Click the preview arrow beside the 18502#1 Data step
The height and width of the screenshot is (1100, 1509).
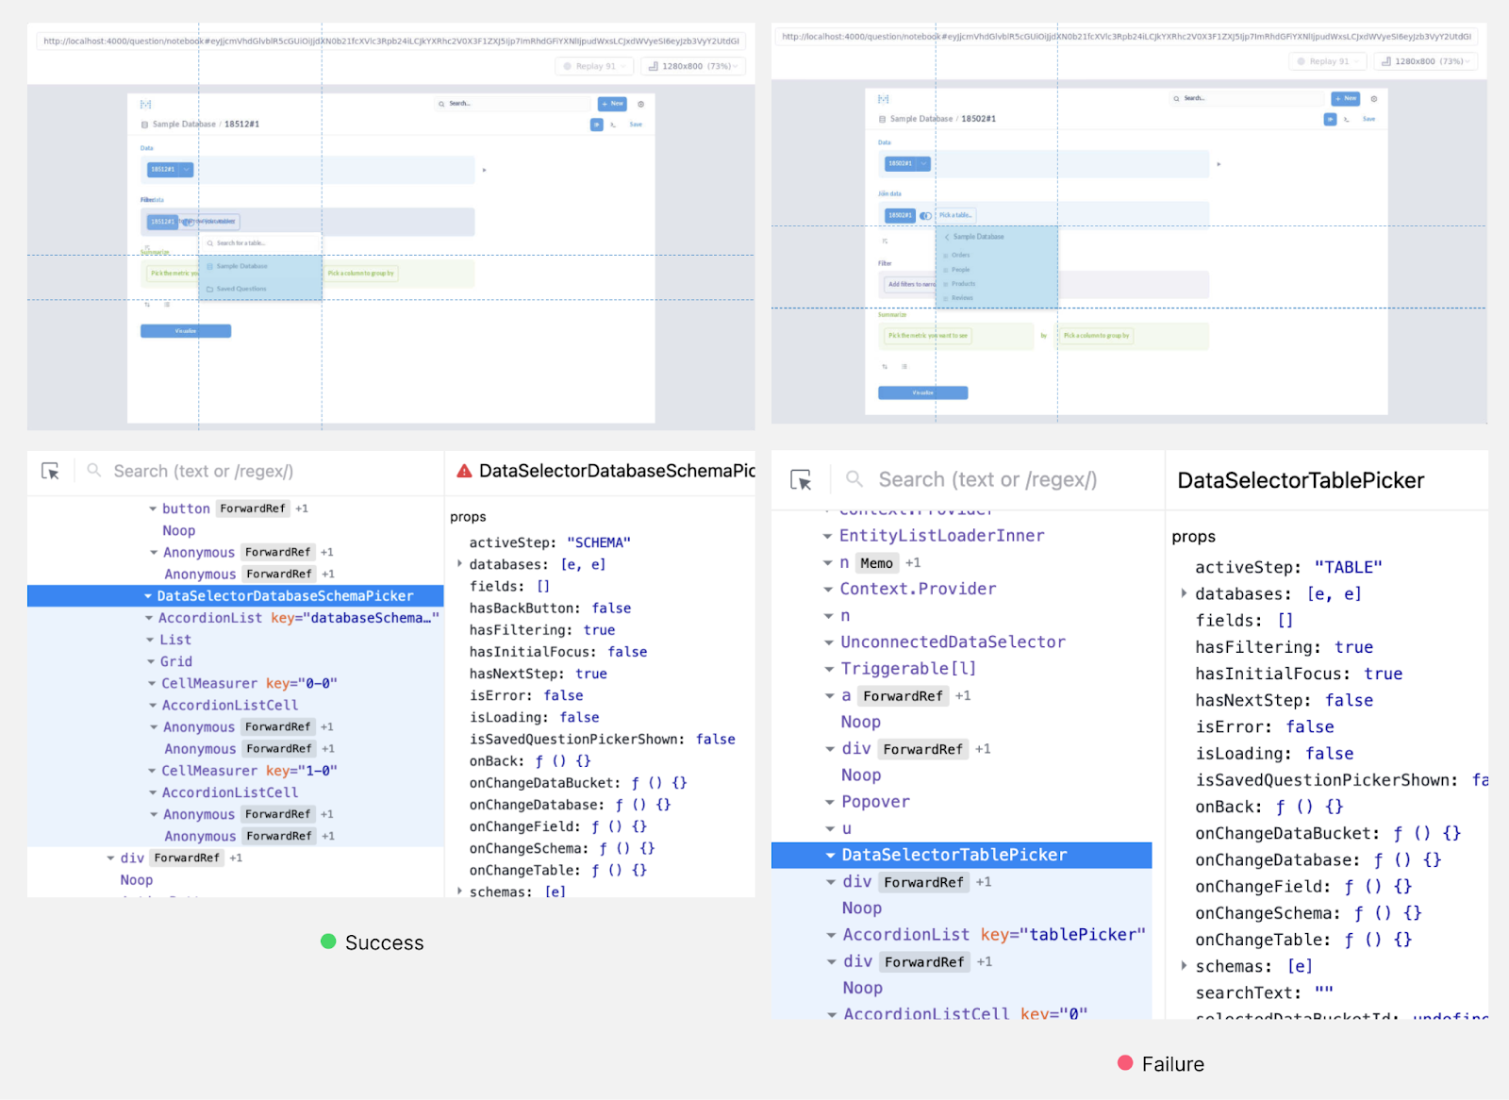(1219, 164)
